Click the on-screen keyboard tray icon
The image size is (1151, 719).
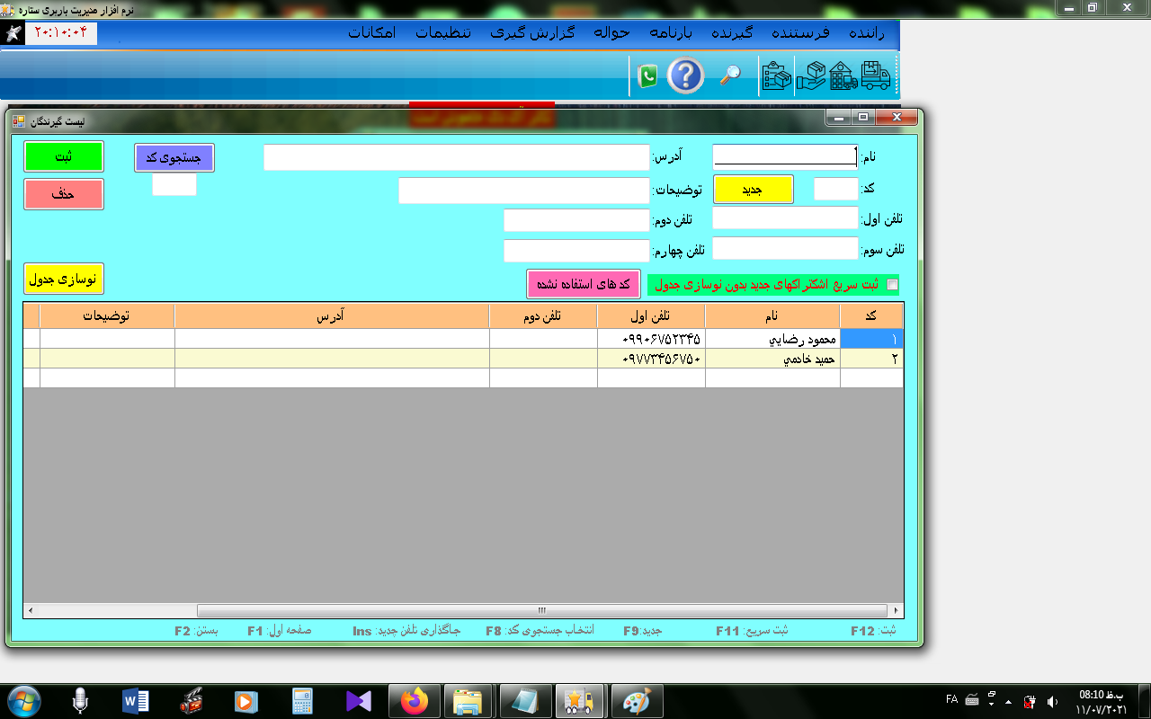point(972,699)
